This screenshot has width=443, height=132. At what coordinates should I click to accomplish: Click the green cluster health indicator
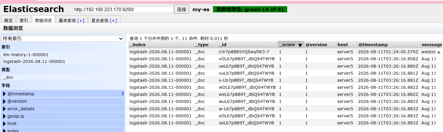click(250, 9)
